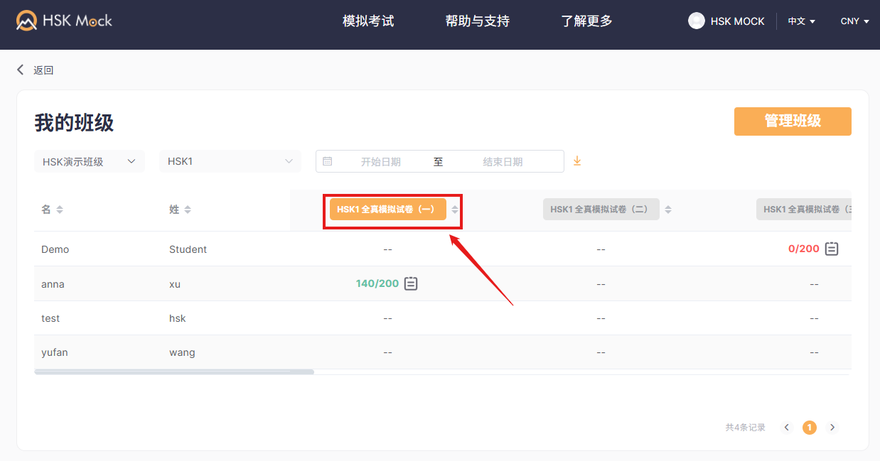The image size is (880, 461).
Task: Click the back arrow next to 返回
Action: (x=20, y=69)
